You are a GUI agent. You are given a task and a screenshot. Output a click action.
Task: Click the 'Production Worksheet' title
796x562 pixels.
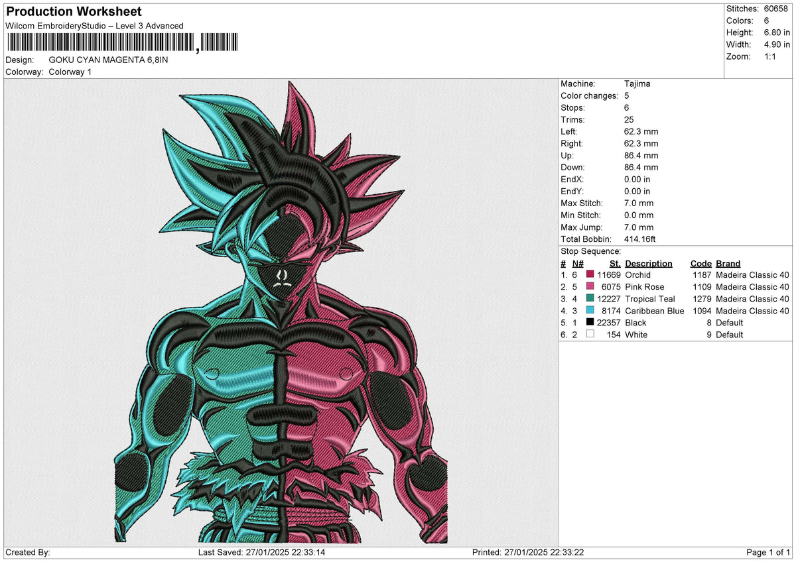tap(74, 12)
